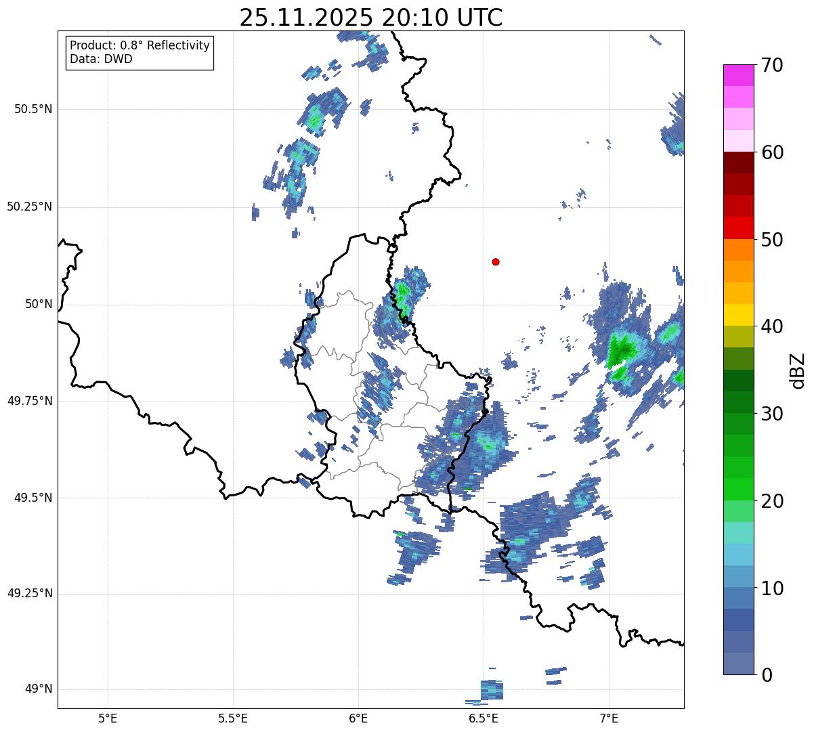Click the grayish blue bottom colorbar swatch
Screen dimensions: 814x732
click(739, 663)
